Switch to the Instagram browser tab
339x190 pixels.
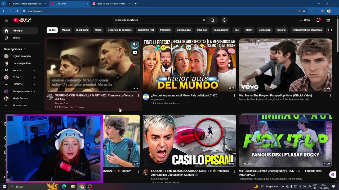click(111, 4)
